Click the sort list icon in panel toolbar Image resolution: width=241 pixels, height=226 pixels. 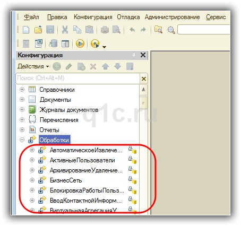pos(130,66)
